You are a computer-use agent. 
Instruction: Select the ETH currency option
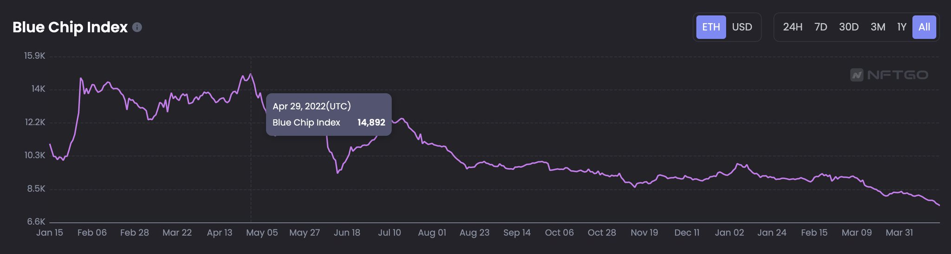tap(710, 27)
